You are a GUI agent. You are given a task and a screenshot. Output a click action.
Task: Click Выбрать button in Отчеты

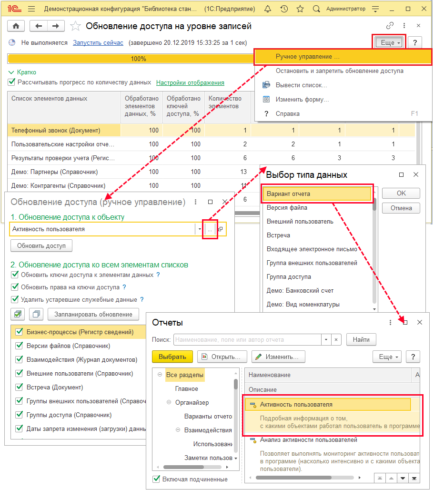coord(172,357)
